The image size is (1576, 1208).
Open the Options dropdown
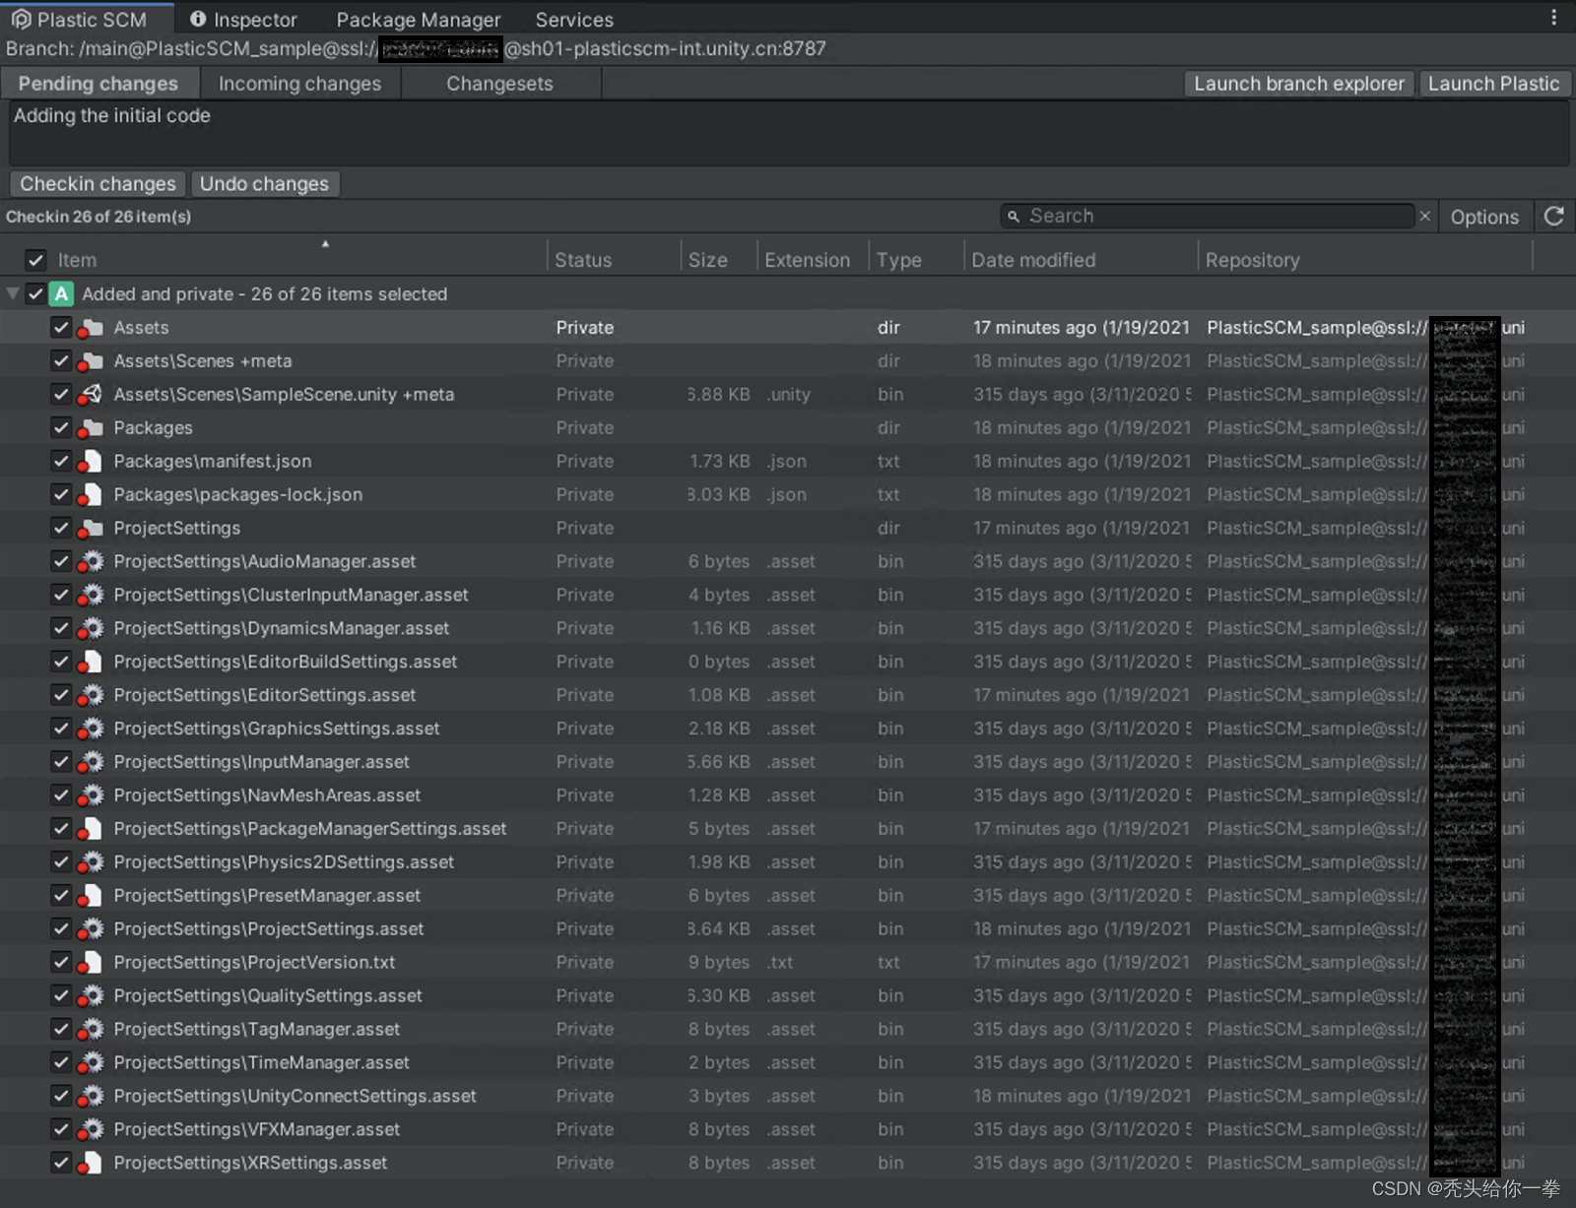1484,217
